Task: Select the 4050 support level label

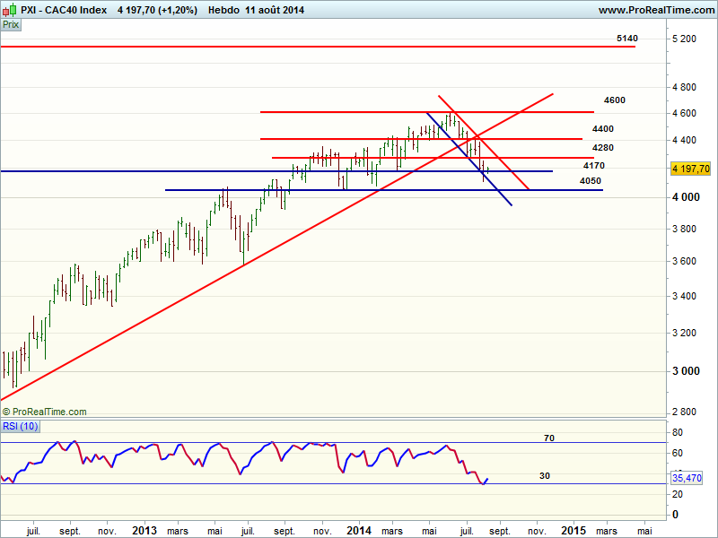Action: click(x=590, y=181)
